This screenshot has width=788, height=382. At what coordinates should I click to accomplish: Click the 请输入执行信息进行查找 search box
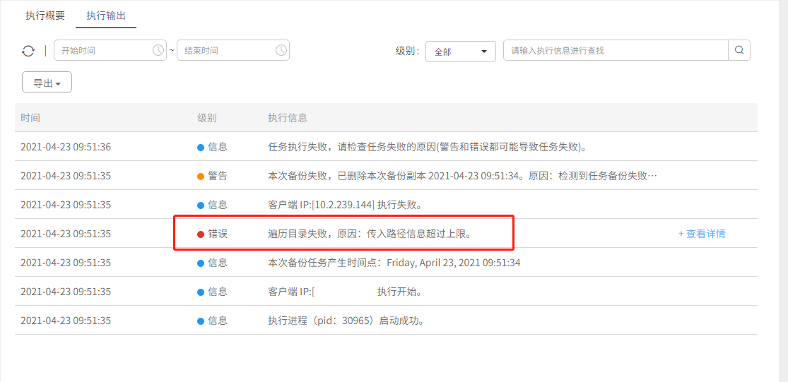[x=616, y=50]
